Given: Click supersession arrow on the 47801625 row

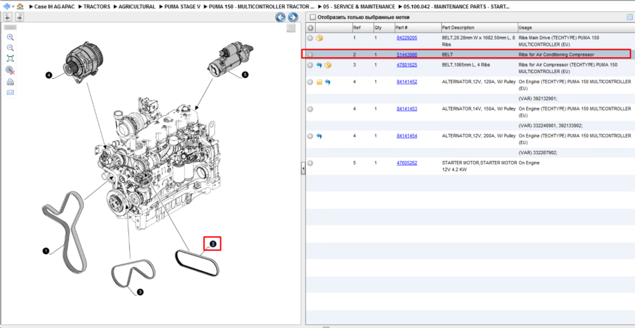Looking at the screenshot, I should coord(319,65).
